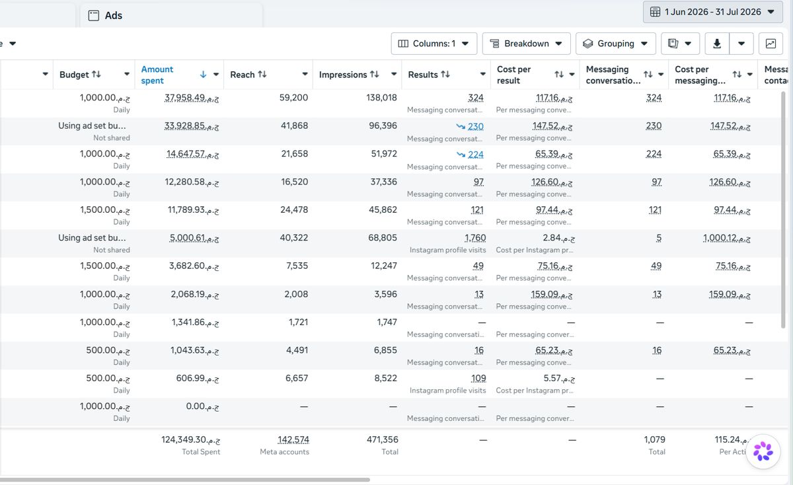Open the Grouping dropdown
Image resolution: width=793 pixels, height=485 pixels.
coord(616,44)
